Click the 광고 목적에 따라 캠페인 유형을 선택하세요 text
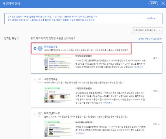 coord(53,38)
